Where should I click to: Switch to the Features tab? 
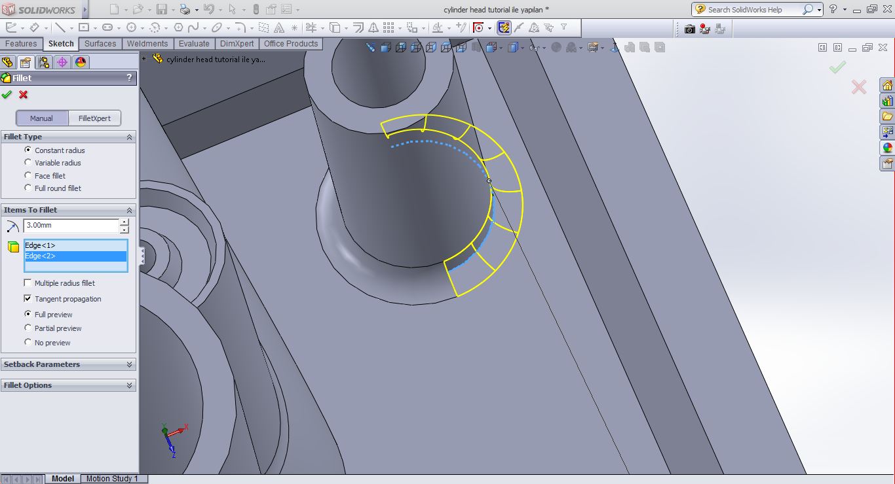click(x=22, y=44)
